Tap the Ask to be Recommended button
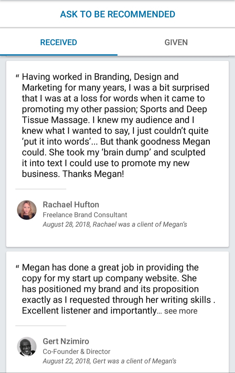 pyautogui.click(x=117, y=14)
